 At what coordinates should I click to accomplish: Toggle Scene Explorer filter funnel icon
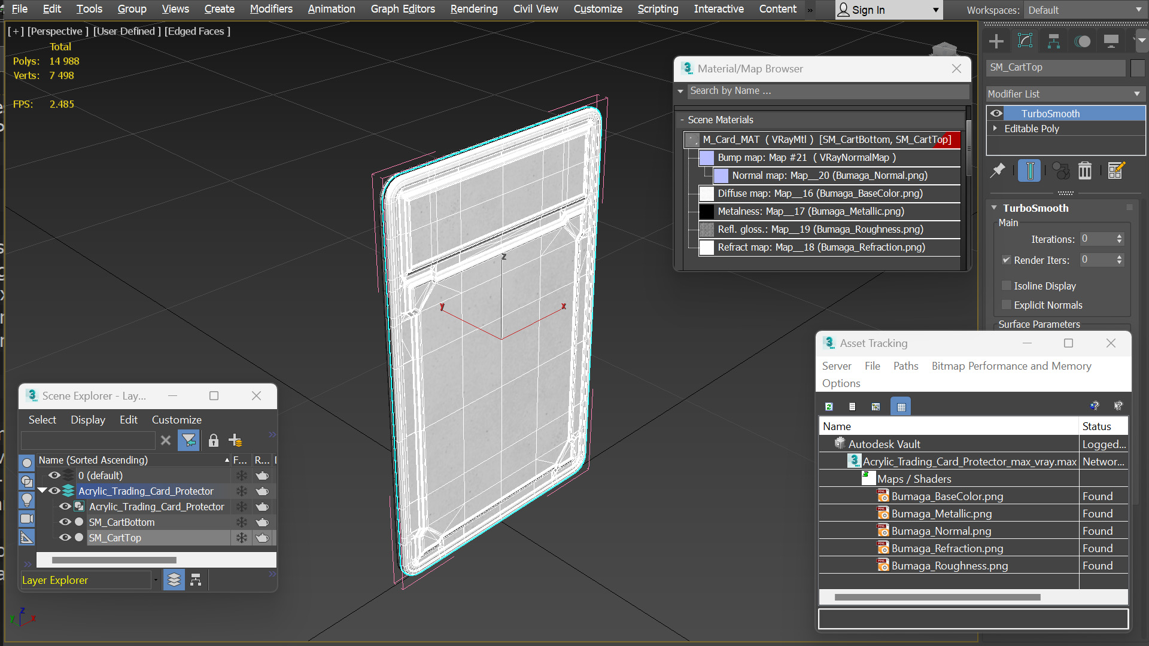189,441
